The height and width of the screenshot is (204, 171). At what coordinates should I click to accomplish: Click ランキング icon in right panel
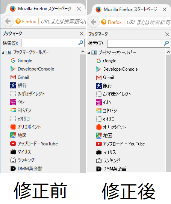pos(99,161)
